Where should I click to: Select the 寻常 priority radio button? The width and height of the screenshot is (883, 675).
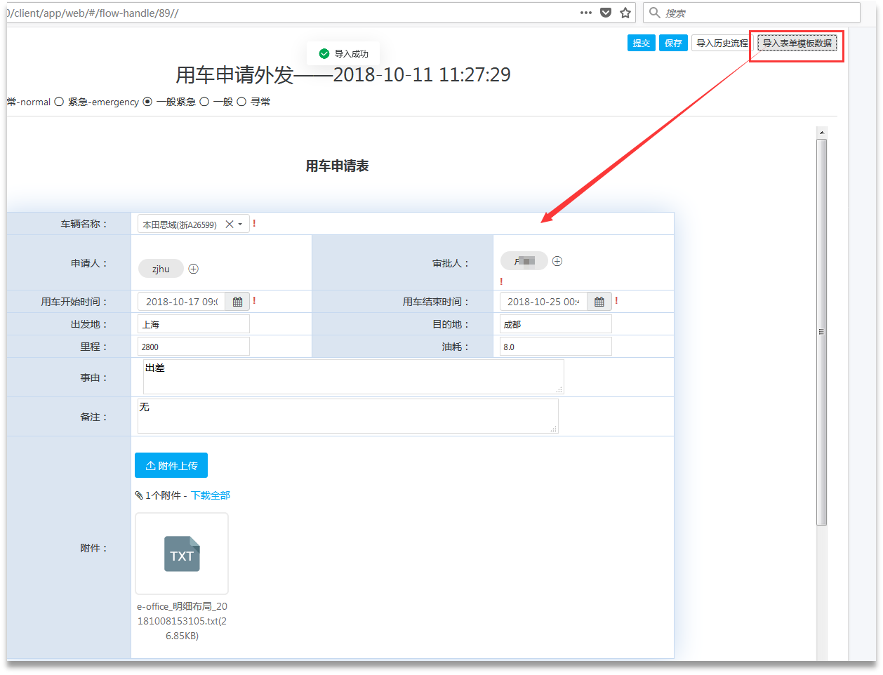tap(241, 102)
